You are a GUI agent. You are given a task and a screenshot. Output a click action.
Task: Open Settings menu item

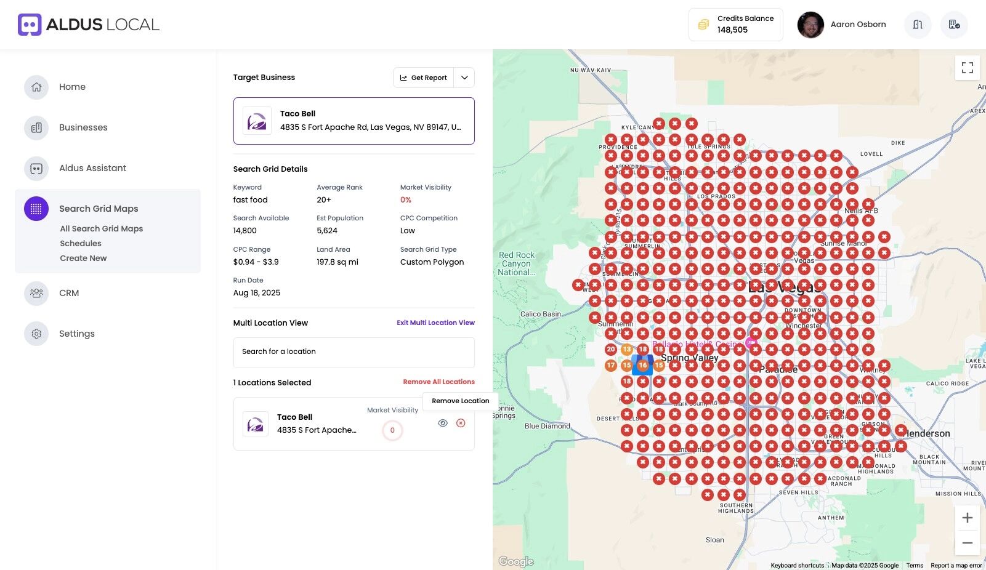point(77,334)
